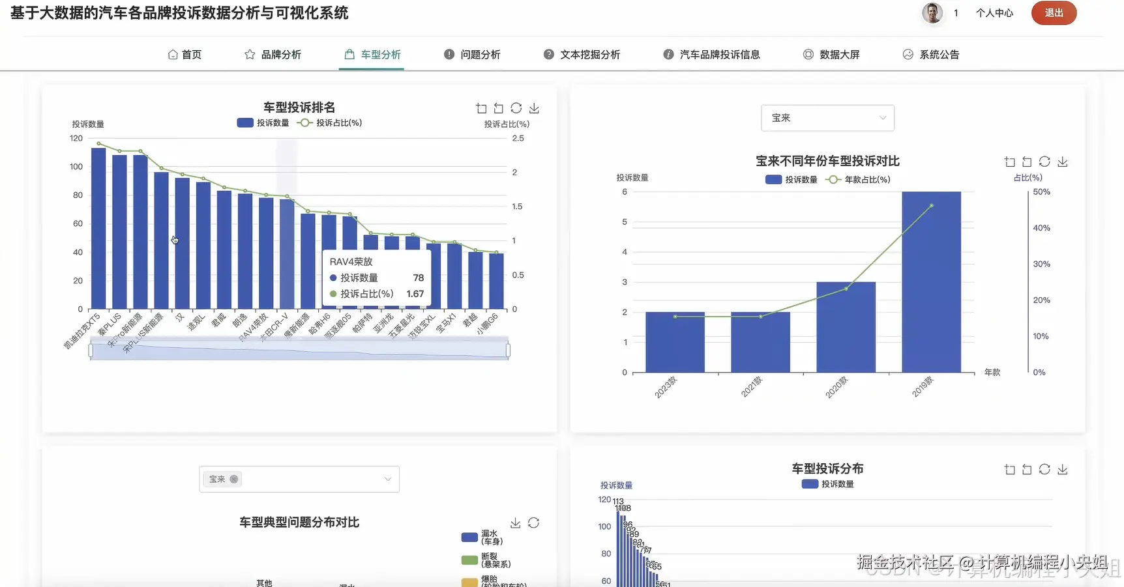Activate data zoom on 车型投诉排名 chart

481,107
